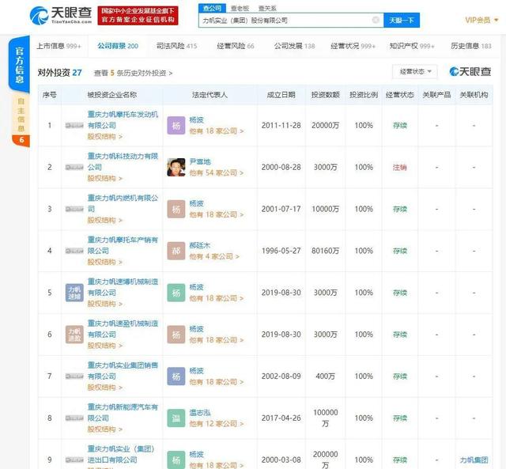Expand 股权结构 for row 3 company
506x469 pixels.
point(105,220)
